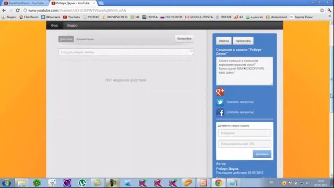Open uTorrent from the taskbar
This screenshot has height=188, width=334.
tap(82, 183)
